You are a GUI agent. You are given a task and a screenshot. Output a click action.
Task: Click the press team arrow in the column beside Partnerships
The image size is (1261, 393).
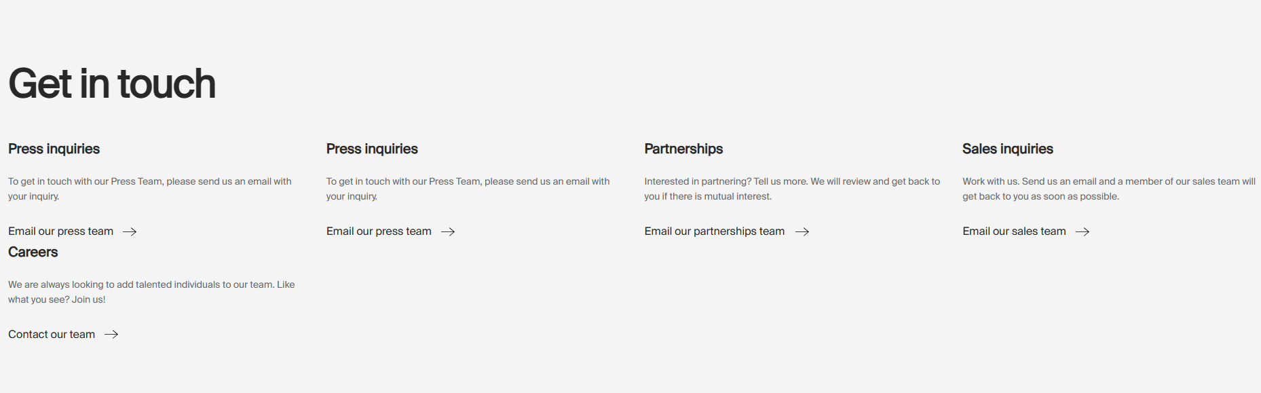pos(448,231)
